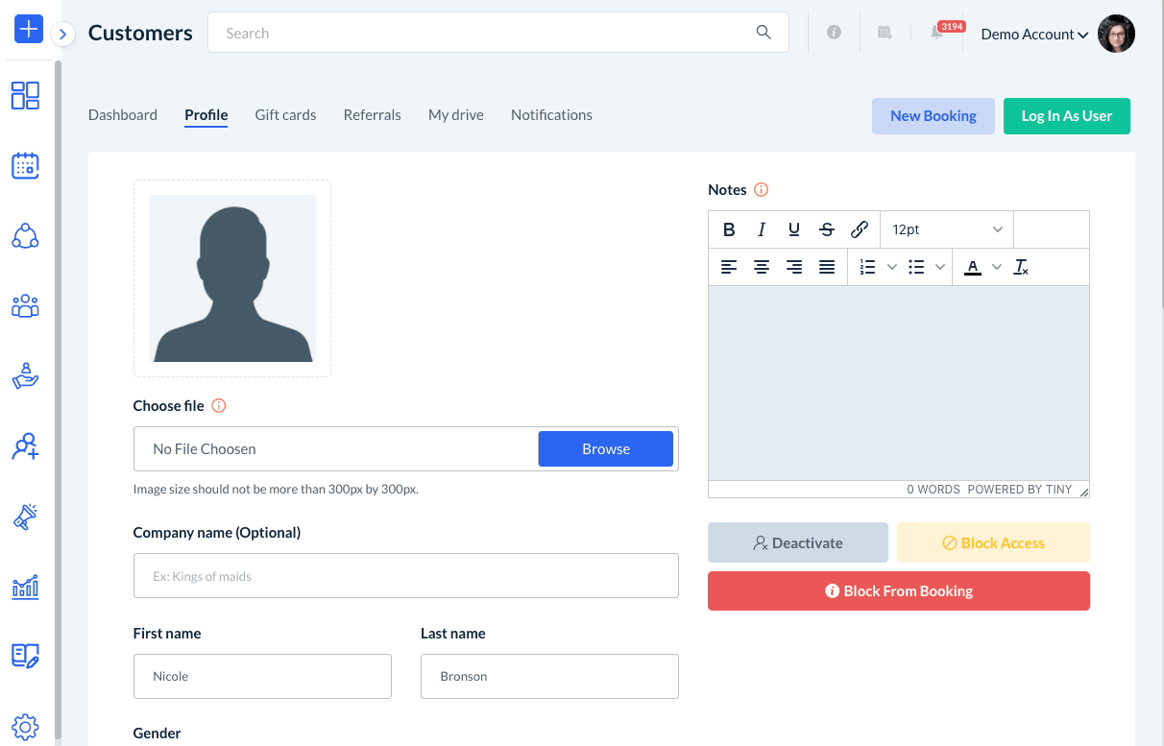
Task: Open the connected-nodes sidebar icon
Action: [25, 236]
